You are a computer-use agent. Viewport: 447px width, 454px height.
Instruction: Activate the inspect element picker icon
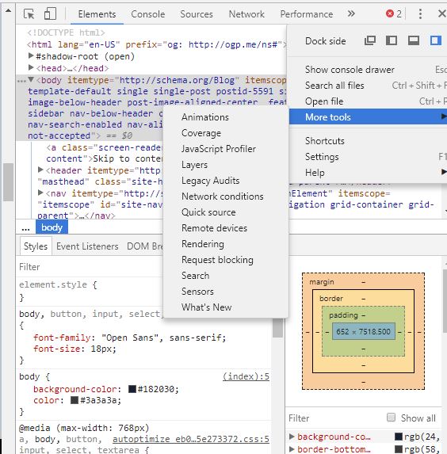coord(29,13)
